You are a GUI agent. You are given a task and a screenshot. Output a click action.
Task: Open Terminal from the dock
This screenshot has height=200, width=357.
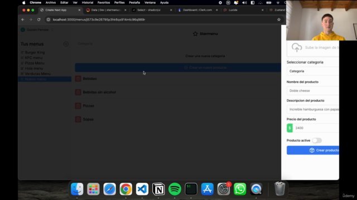pyautogui.click(x=191, y=189)
